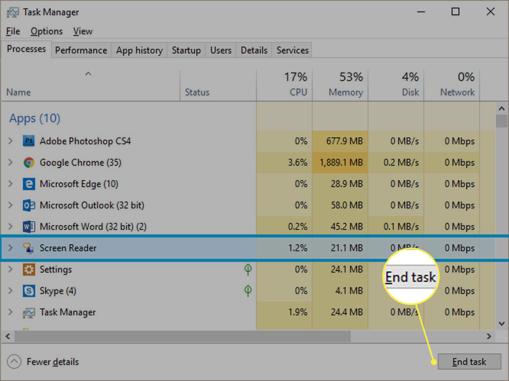Viewport: 509px width, 381px height.
Task: Switch to the Users tab
Action: [221, 50]
